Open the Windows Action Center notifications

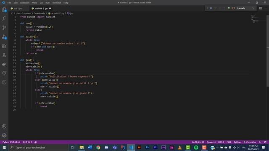coord(264,148)
